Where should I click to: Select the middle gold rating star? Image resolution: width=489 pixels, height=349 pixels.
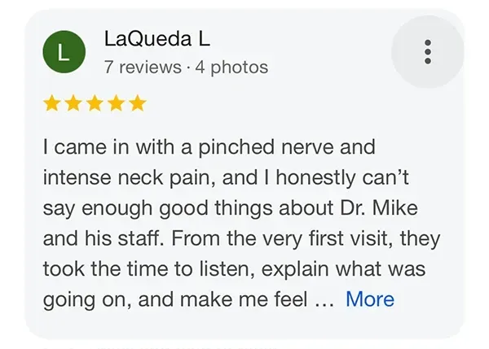(95, 103)
